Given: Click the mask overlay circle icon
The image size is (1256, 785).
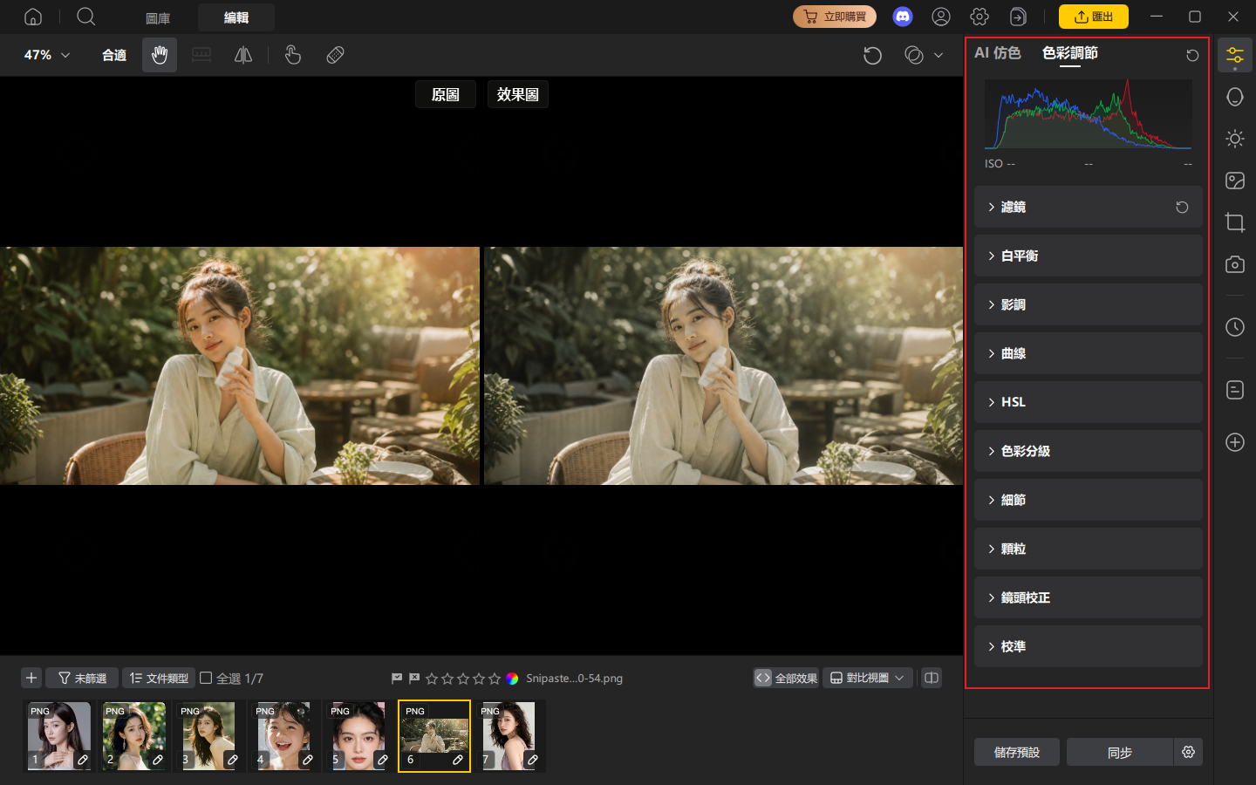Looking at the screenshot, I should click(x=914, y=55).
